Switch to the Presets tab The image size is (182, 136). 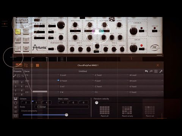[17, 71]
